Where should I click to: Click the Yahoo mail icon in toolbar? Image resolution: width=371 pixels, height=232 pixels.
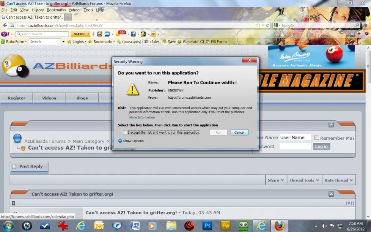point(107,34)
